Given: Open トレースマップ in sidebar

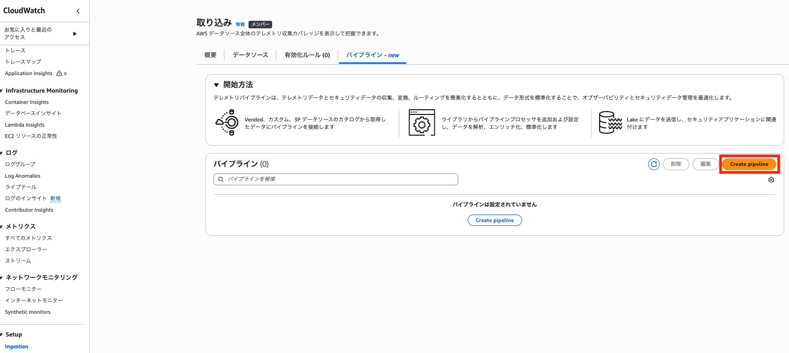Looking at the screenshot, I should (23, 62).
